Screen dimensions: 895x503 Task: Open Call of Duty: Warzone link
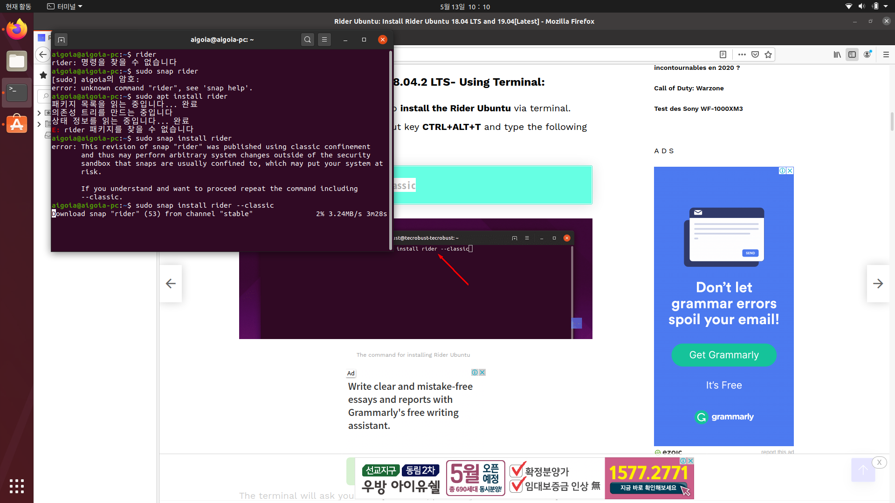[688, 88]
